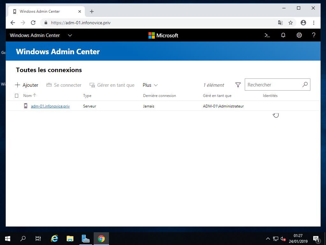Reload the page in Chrome
Image resolution: width=326 pixels, height=245 pixels.
33,23
